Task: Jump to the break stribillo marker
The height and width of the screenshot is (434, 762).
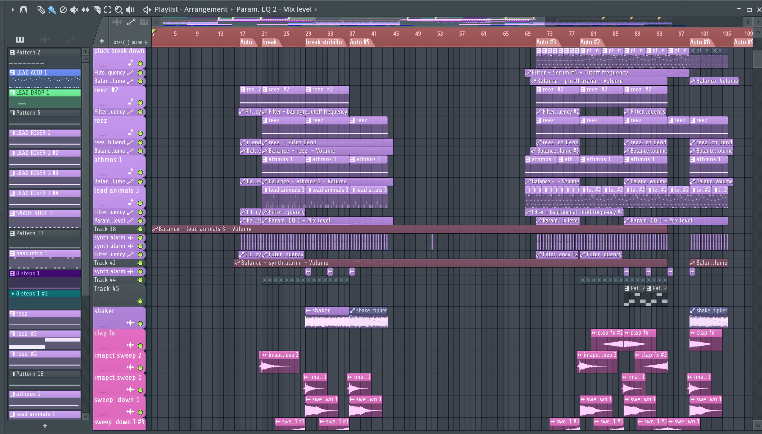Action: [324, 42]
